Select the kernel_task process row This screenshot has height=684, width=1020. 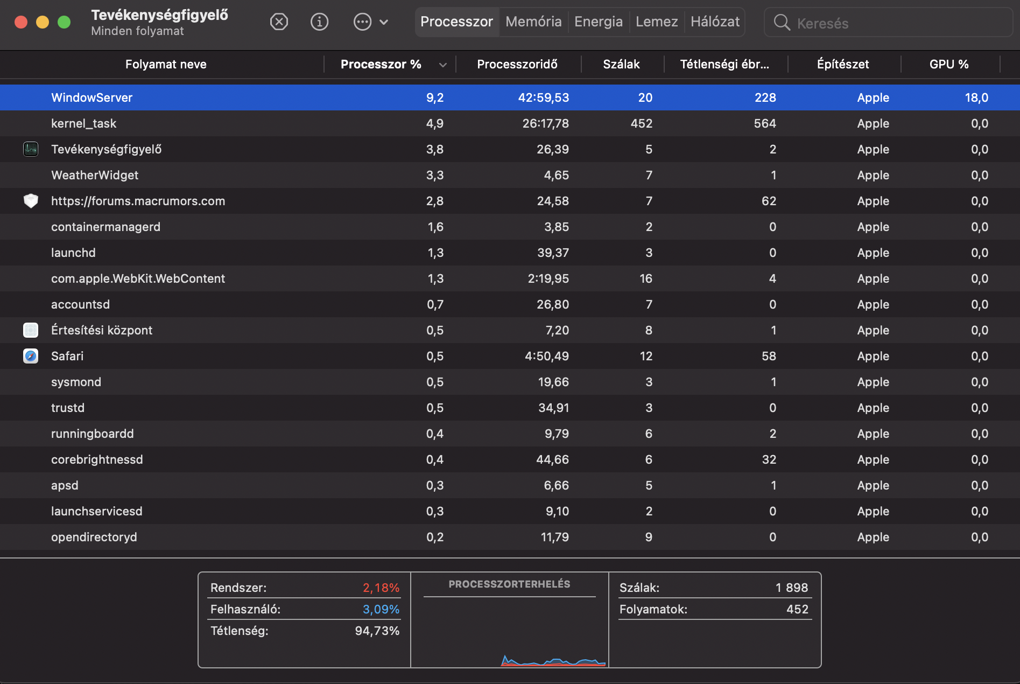[x=510, y=123]
